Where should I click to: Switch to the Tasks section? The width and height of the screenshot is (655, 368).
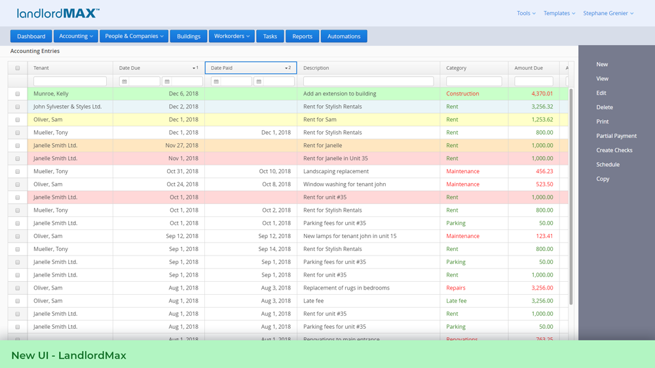[270, 36]
